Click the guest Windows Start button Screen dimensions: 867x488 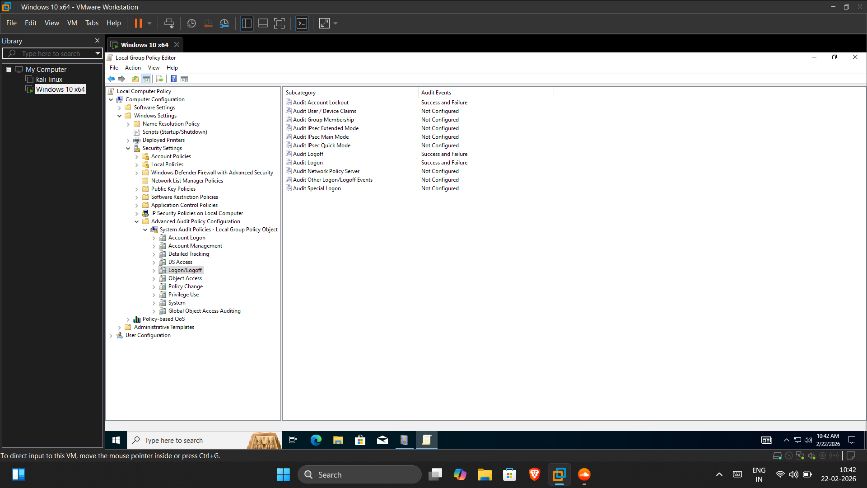[x=116, y=440]
